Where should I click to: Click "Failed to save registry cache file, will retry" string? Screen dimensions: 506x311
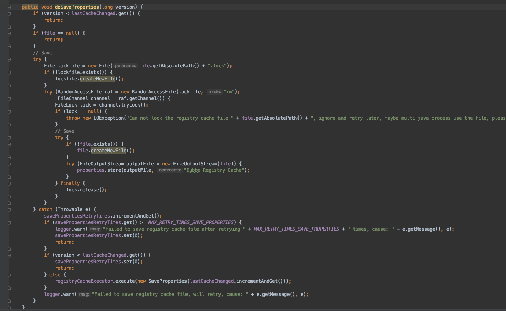[x=170, y=294]
